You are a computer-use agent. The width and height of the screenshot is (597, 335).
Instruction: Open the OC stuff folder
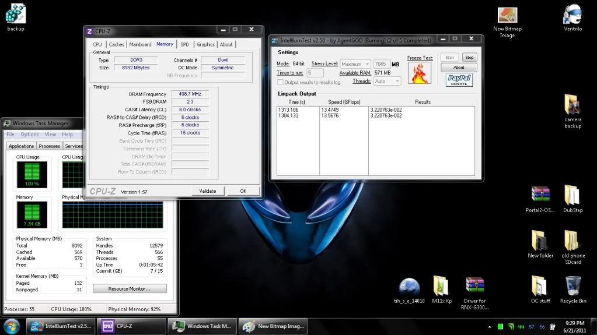coord(540,290)
